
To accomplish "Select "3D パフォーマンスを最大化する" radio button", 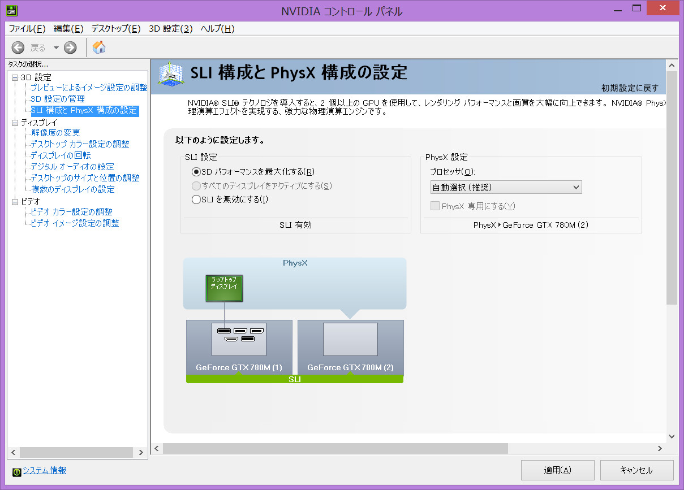I will (x=196, y=172).
